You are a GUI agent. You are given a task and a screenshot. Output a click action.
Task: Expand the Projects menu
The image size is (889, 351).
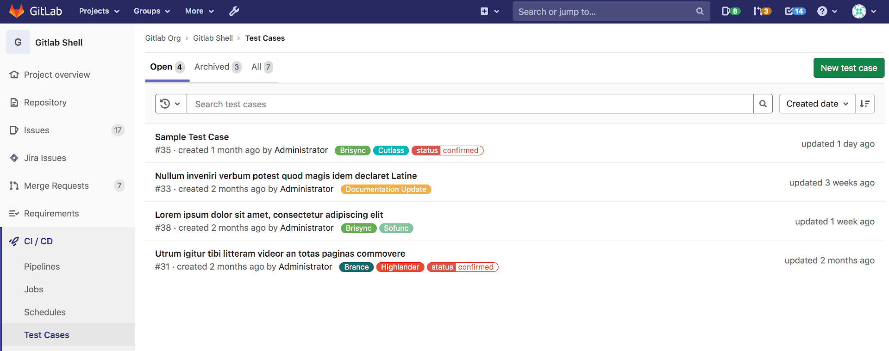click(99, 11)
